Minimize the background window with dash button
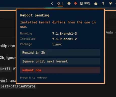The height and width of the screenshot is (97, 116). 113,15
